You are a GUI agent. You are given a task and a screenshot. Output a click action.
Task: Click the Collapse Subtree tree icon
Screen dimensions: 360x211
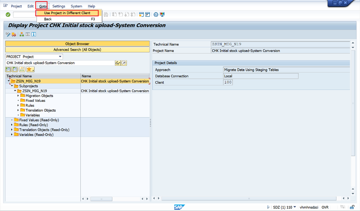(15, 69)
